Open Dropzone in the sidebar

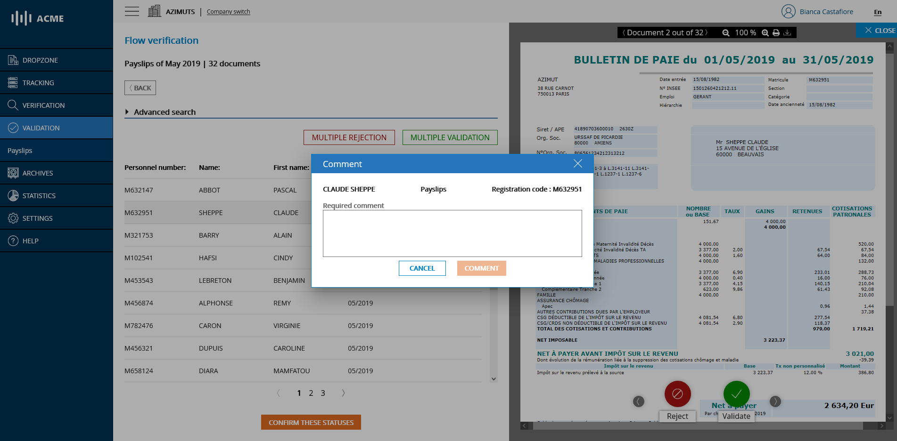40,60
